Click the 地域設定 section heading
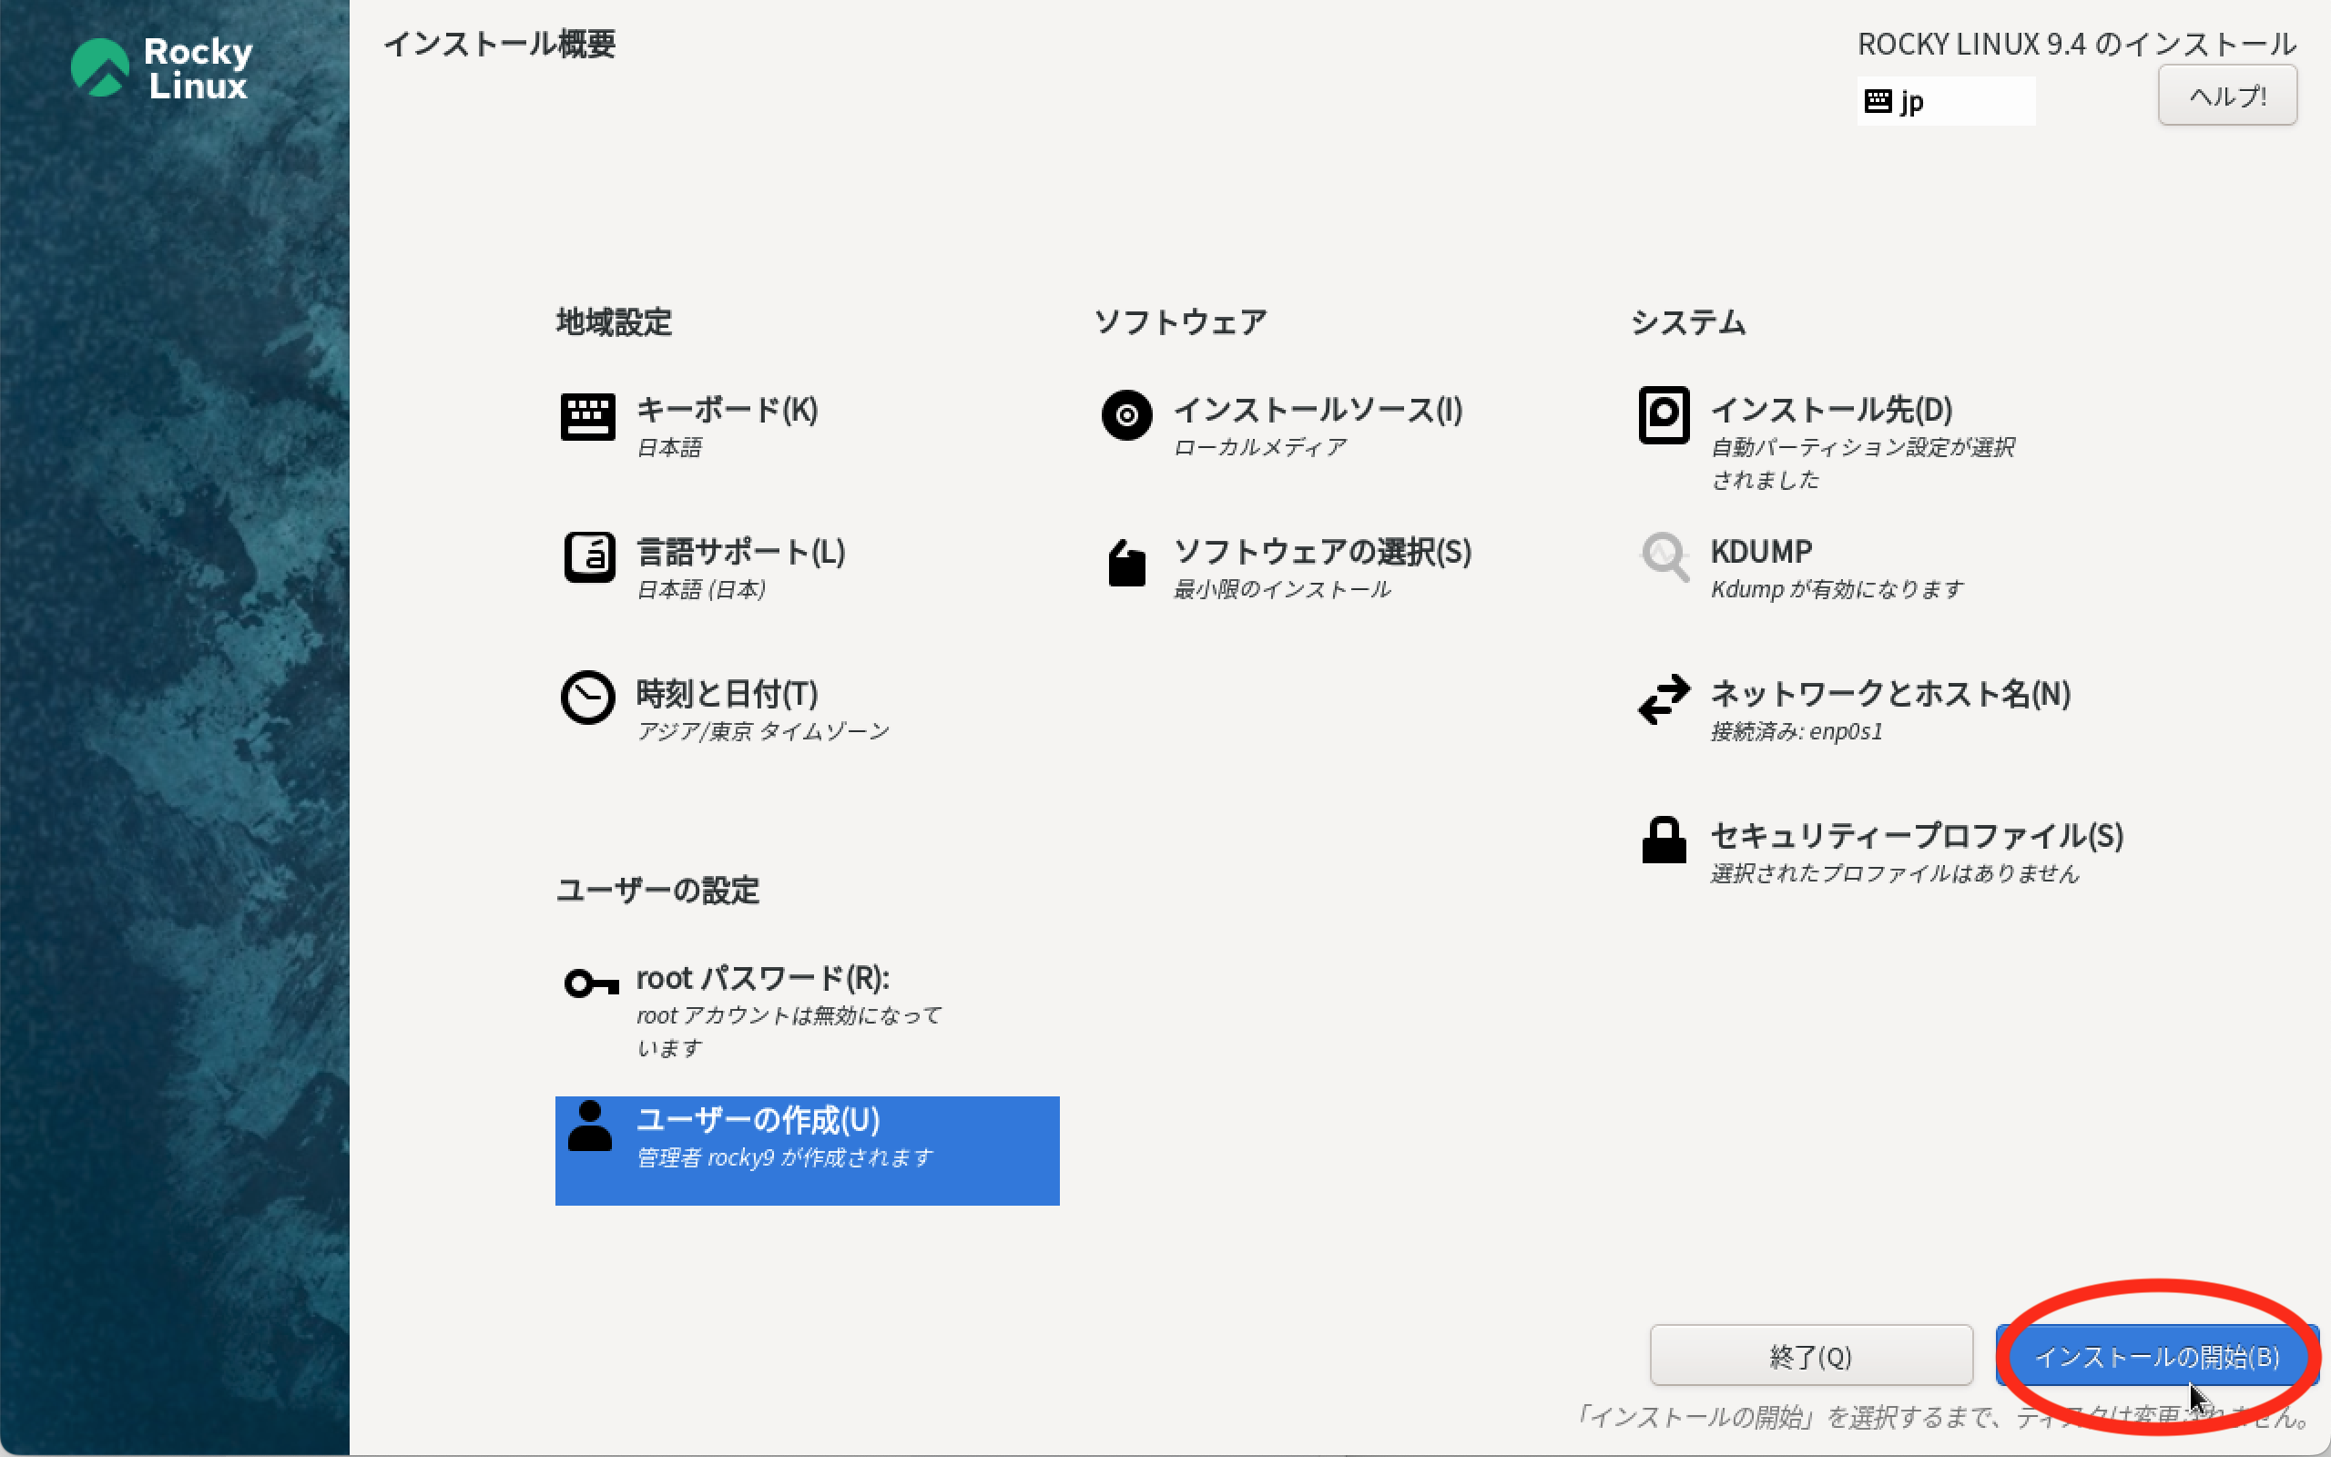This screenshot has width=2331, height=1457. (x=614, y=321)
